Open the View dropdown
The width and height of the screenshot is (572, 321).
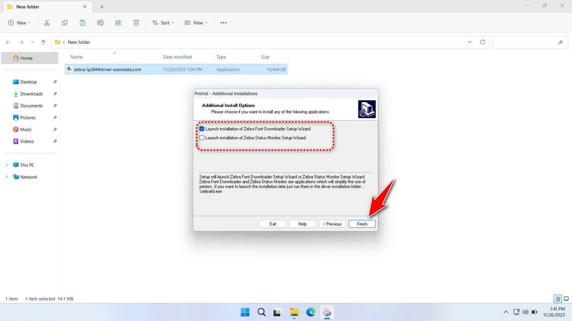coord(196,22)
